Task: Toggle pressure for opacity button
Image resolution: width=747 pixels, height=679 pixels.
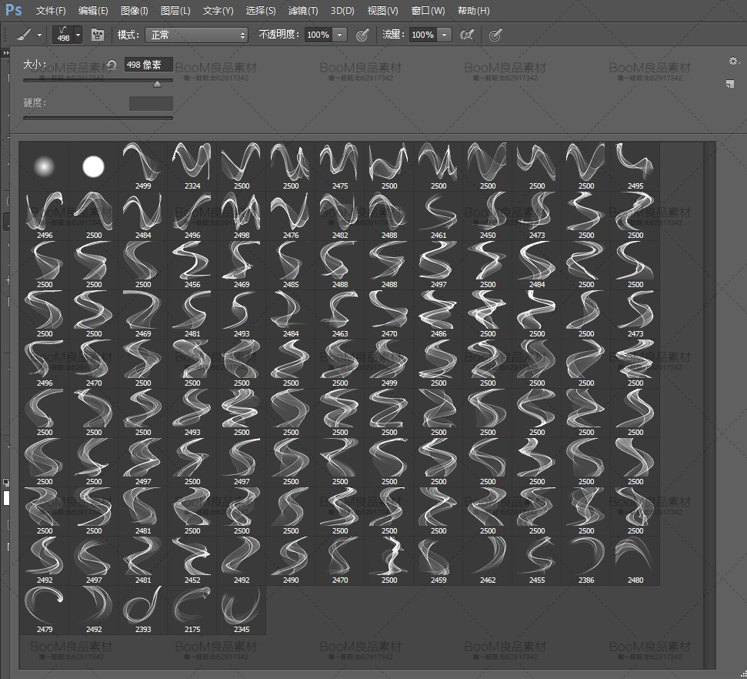Action: pyautogui.click(x=362, y=35)
